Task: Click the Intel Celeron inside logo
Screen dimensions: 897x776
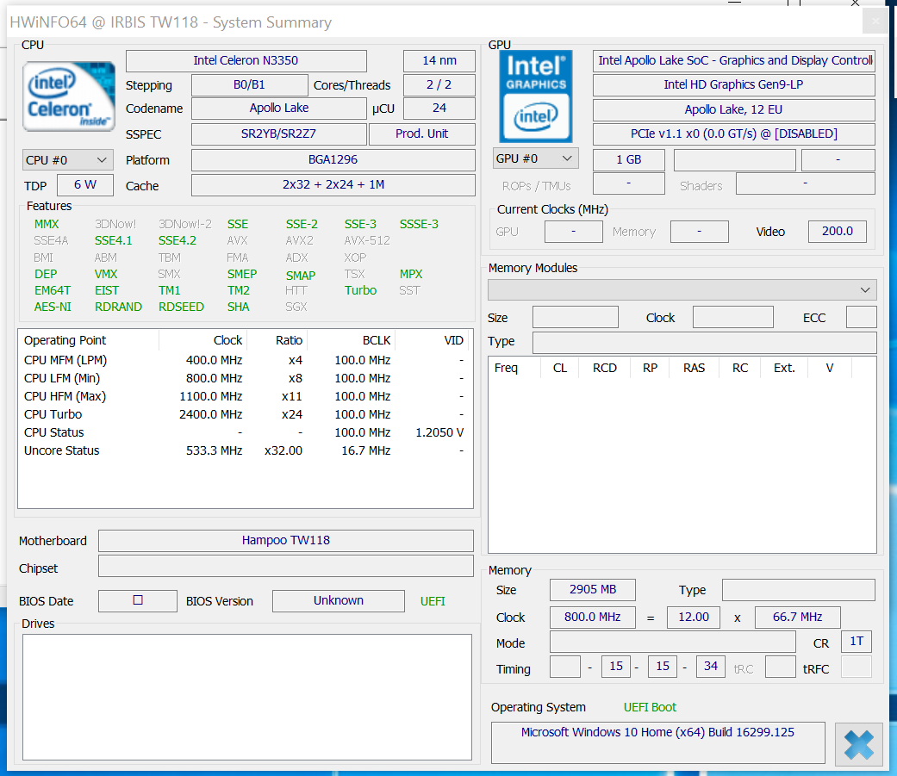Action: coord(69,96)
